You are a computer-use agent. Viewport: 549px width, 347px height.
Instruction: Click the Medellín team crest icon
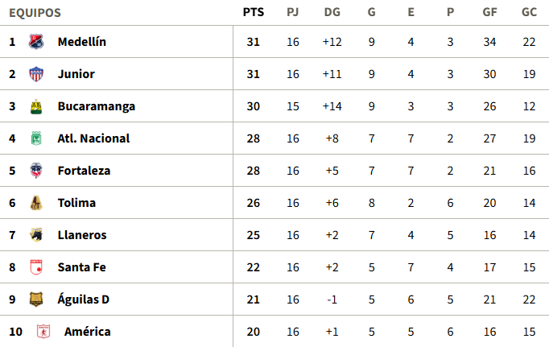pos(35,42)
